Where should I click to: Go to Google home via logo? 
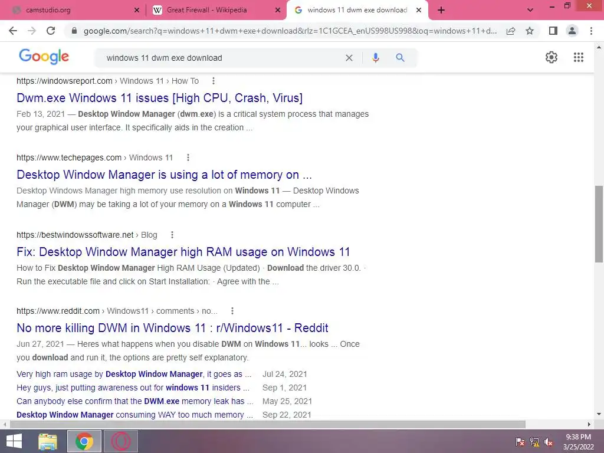[44, 57]
